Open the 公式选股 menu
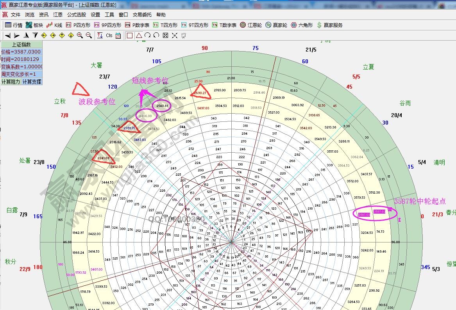This screenshot has height=310, width=456. [x=76, y=15]
